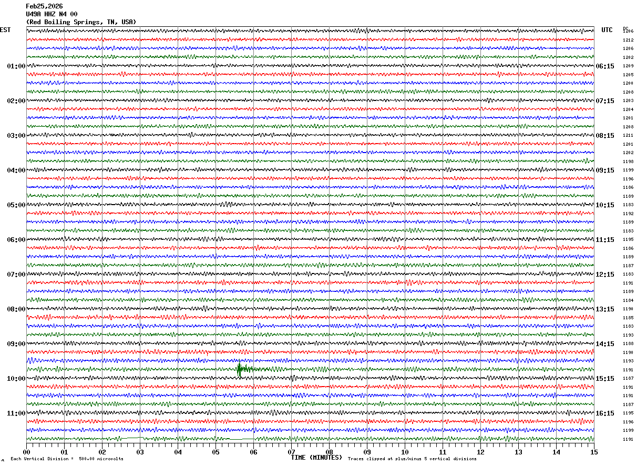The width and height of the screenshot is (636, 466).
Task: Click minute 09 on the bottom time axis
Action: pos(367,452)
